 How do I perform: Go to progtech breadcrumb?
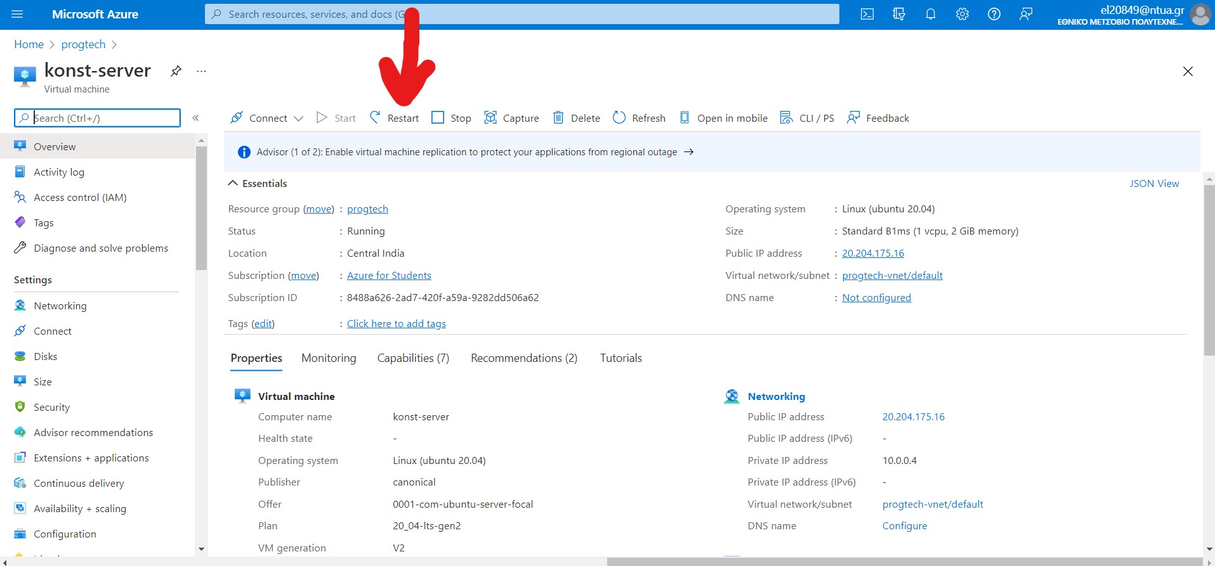83,44
